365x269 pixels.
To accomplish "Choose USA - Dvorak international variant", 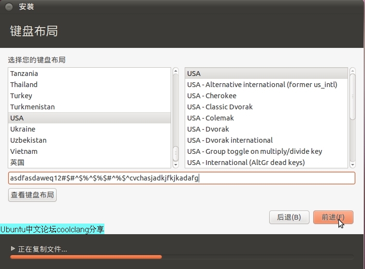I will pos(266,140).
